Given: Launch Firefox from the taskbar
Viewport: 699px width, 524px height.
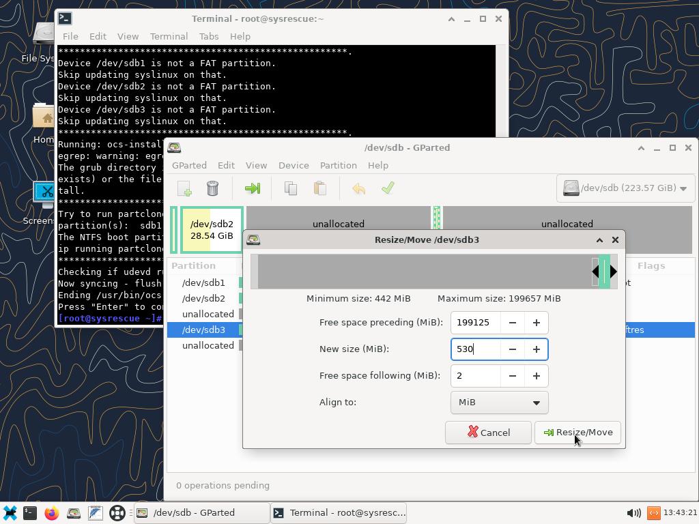Looking at the screenshot, I should tap(52, 513).
